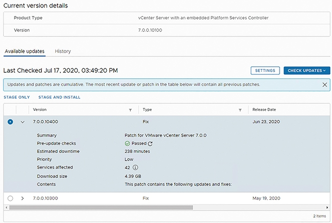Click the scrollbar right arrow

click(x=327, y=208)
